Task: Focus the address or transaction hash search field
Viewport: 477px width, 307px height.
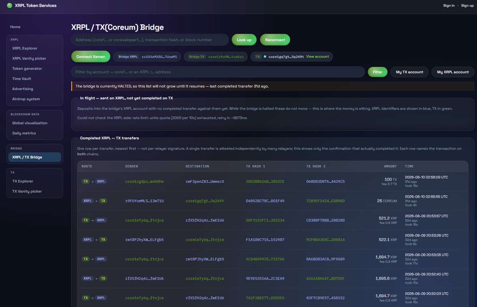Action: click(150, 40)
